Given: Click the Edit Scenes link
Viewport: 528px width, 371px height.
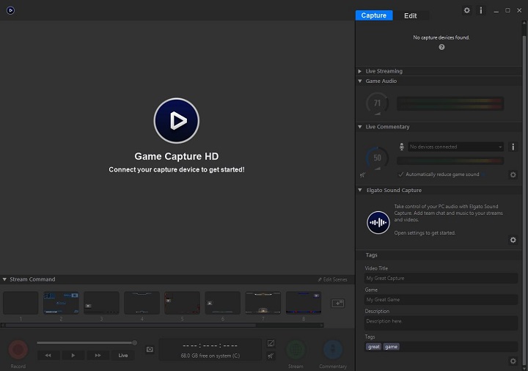Looking at the screenshot, I should point(334,279).
